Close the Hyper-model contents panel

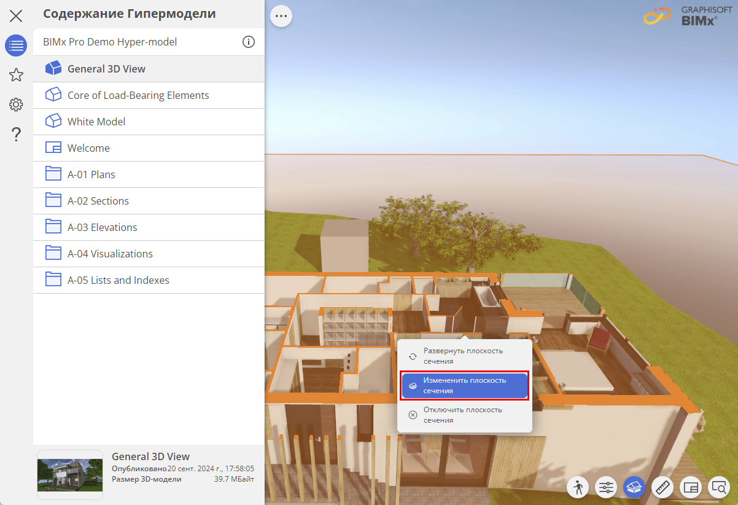coord(16,16)
